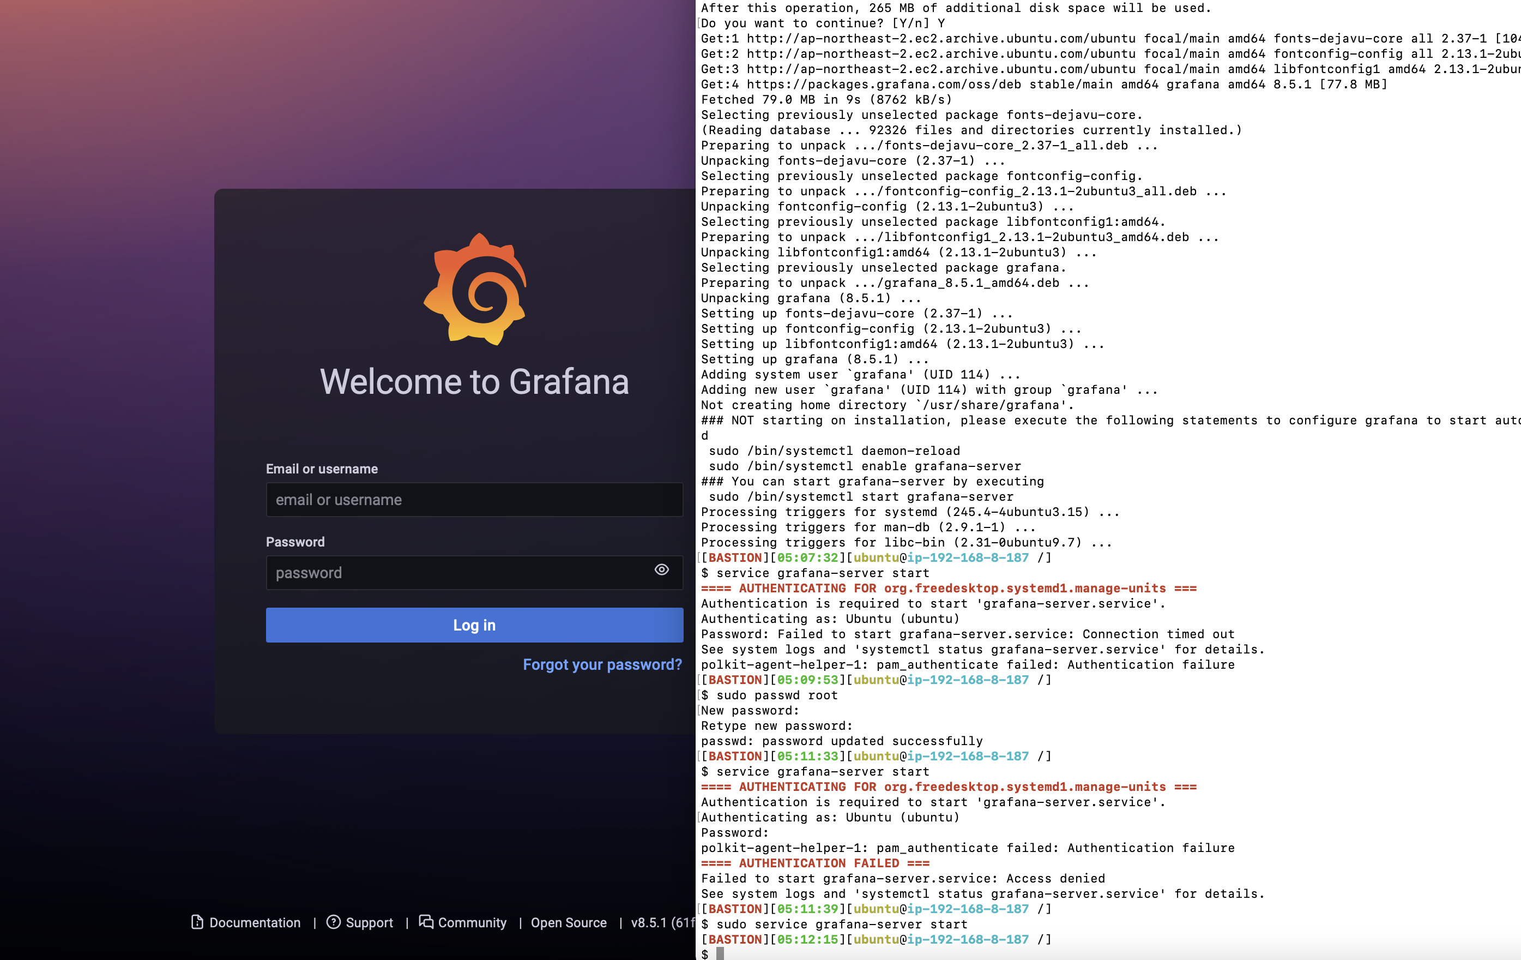Click the Grafana swirl logo

pos(475,290)
